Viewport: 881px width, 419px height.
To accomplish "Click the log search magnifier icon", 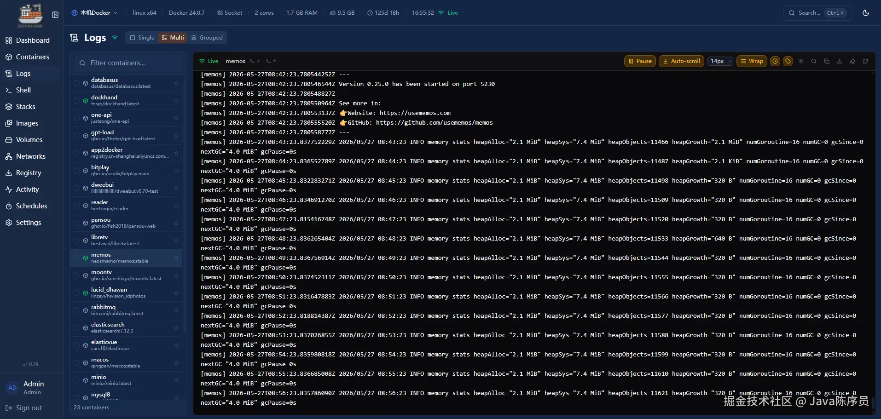I will click(814, 61).
